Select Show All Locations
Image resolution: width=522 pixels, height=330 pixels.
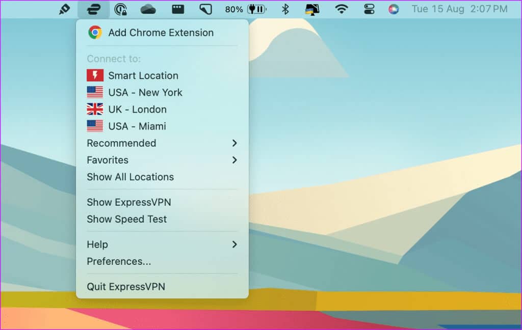coord(130,177)
